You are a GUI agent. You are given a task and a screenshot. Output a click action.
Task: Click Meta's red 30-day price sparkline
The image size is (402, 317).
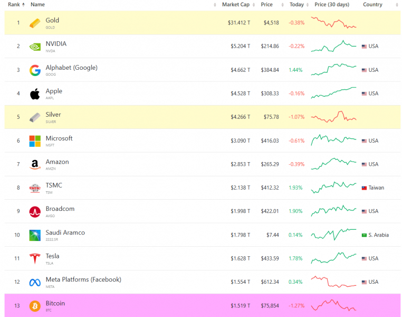333,282
